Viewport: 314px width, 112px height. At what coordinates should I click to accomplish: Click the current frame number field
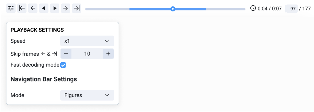[292, 9]
